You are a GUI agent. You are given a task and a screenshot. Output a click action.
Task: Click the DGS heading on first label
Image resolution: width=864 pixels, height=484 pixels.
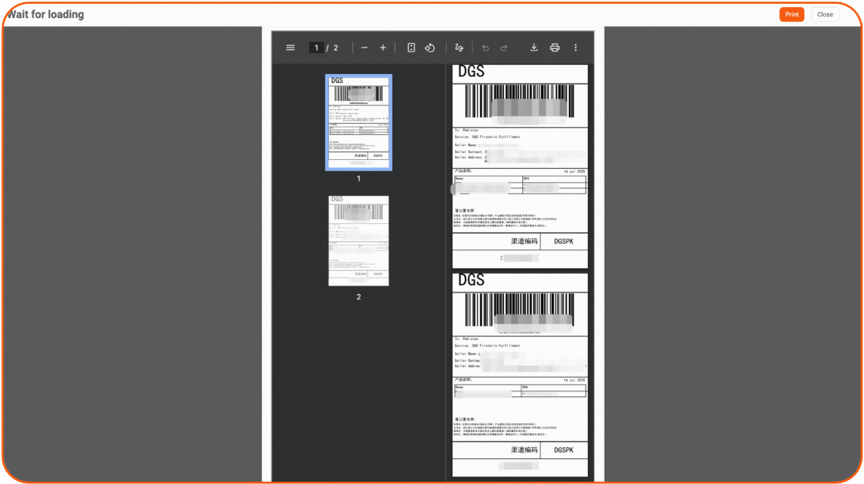471,72
